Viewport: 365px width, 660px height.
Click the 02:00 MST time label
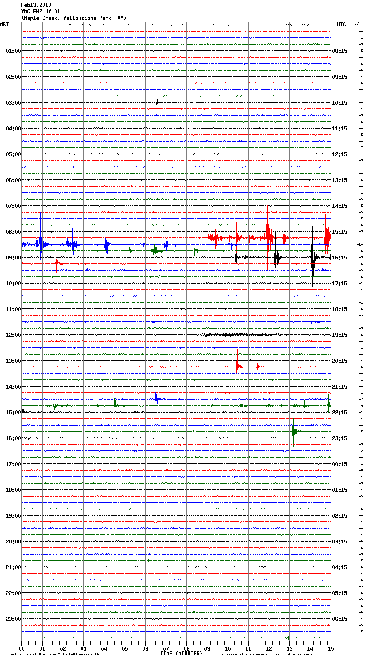(13, 77)
